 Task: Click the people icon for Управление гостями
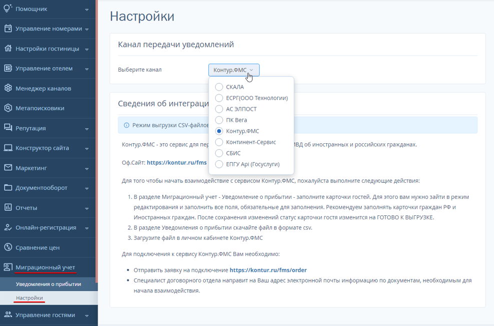coord(8,314)
